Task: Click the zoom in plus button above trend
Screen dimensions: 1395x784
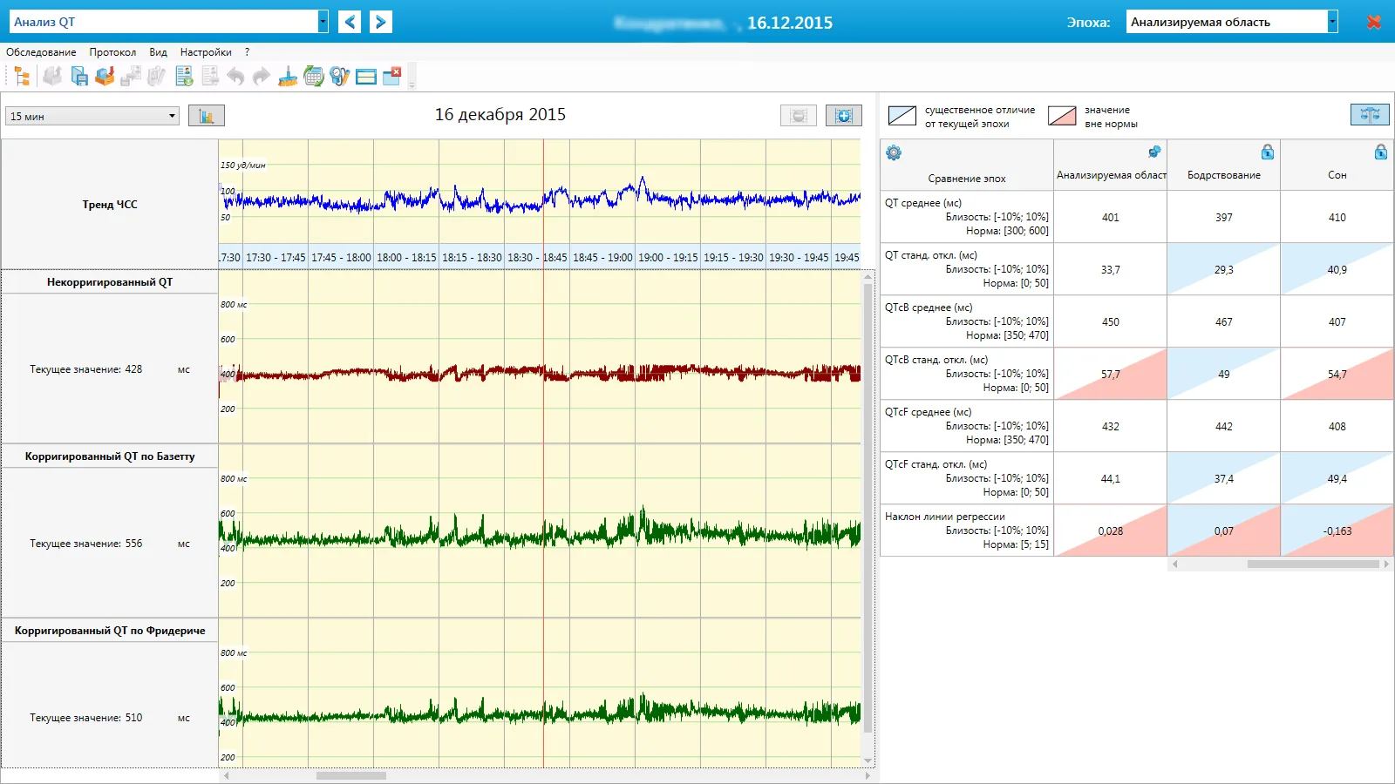Action: click(x=844, y=116)
